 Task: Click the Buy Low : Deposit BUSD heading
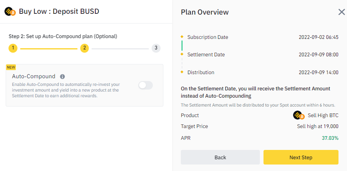pyautogui.click(x=59, y=11)
